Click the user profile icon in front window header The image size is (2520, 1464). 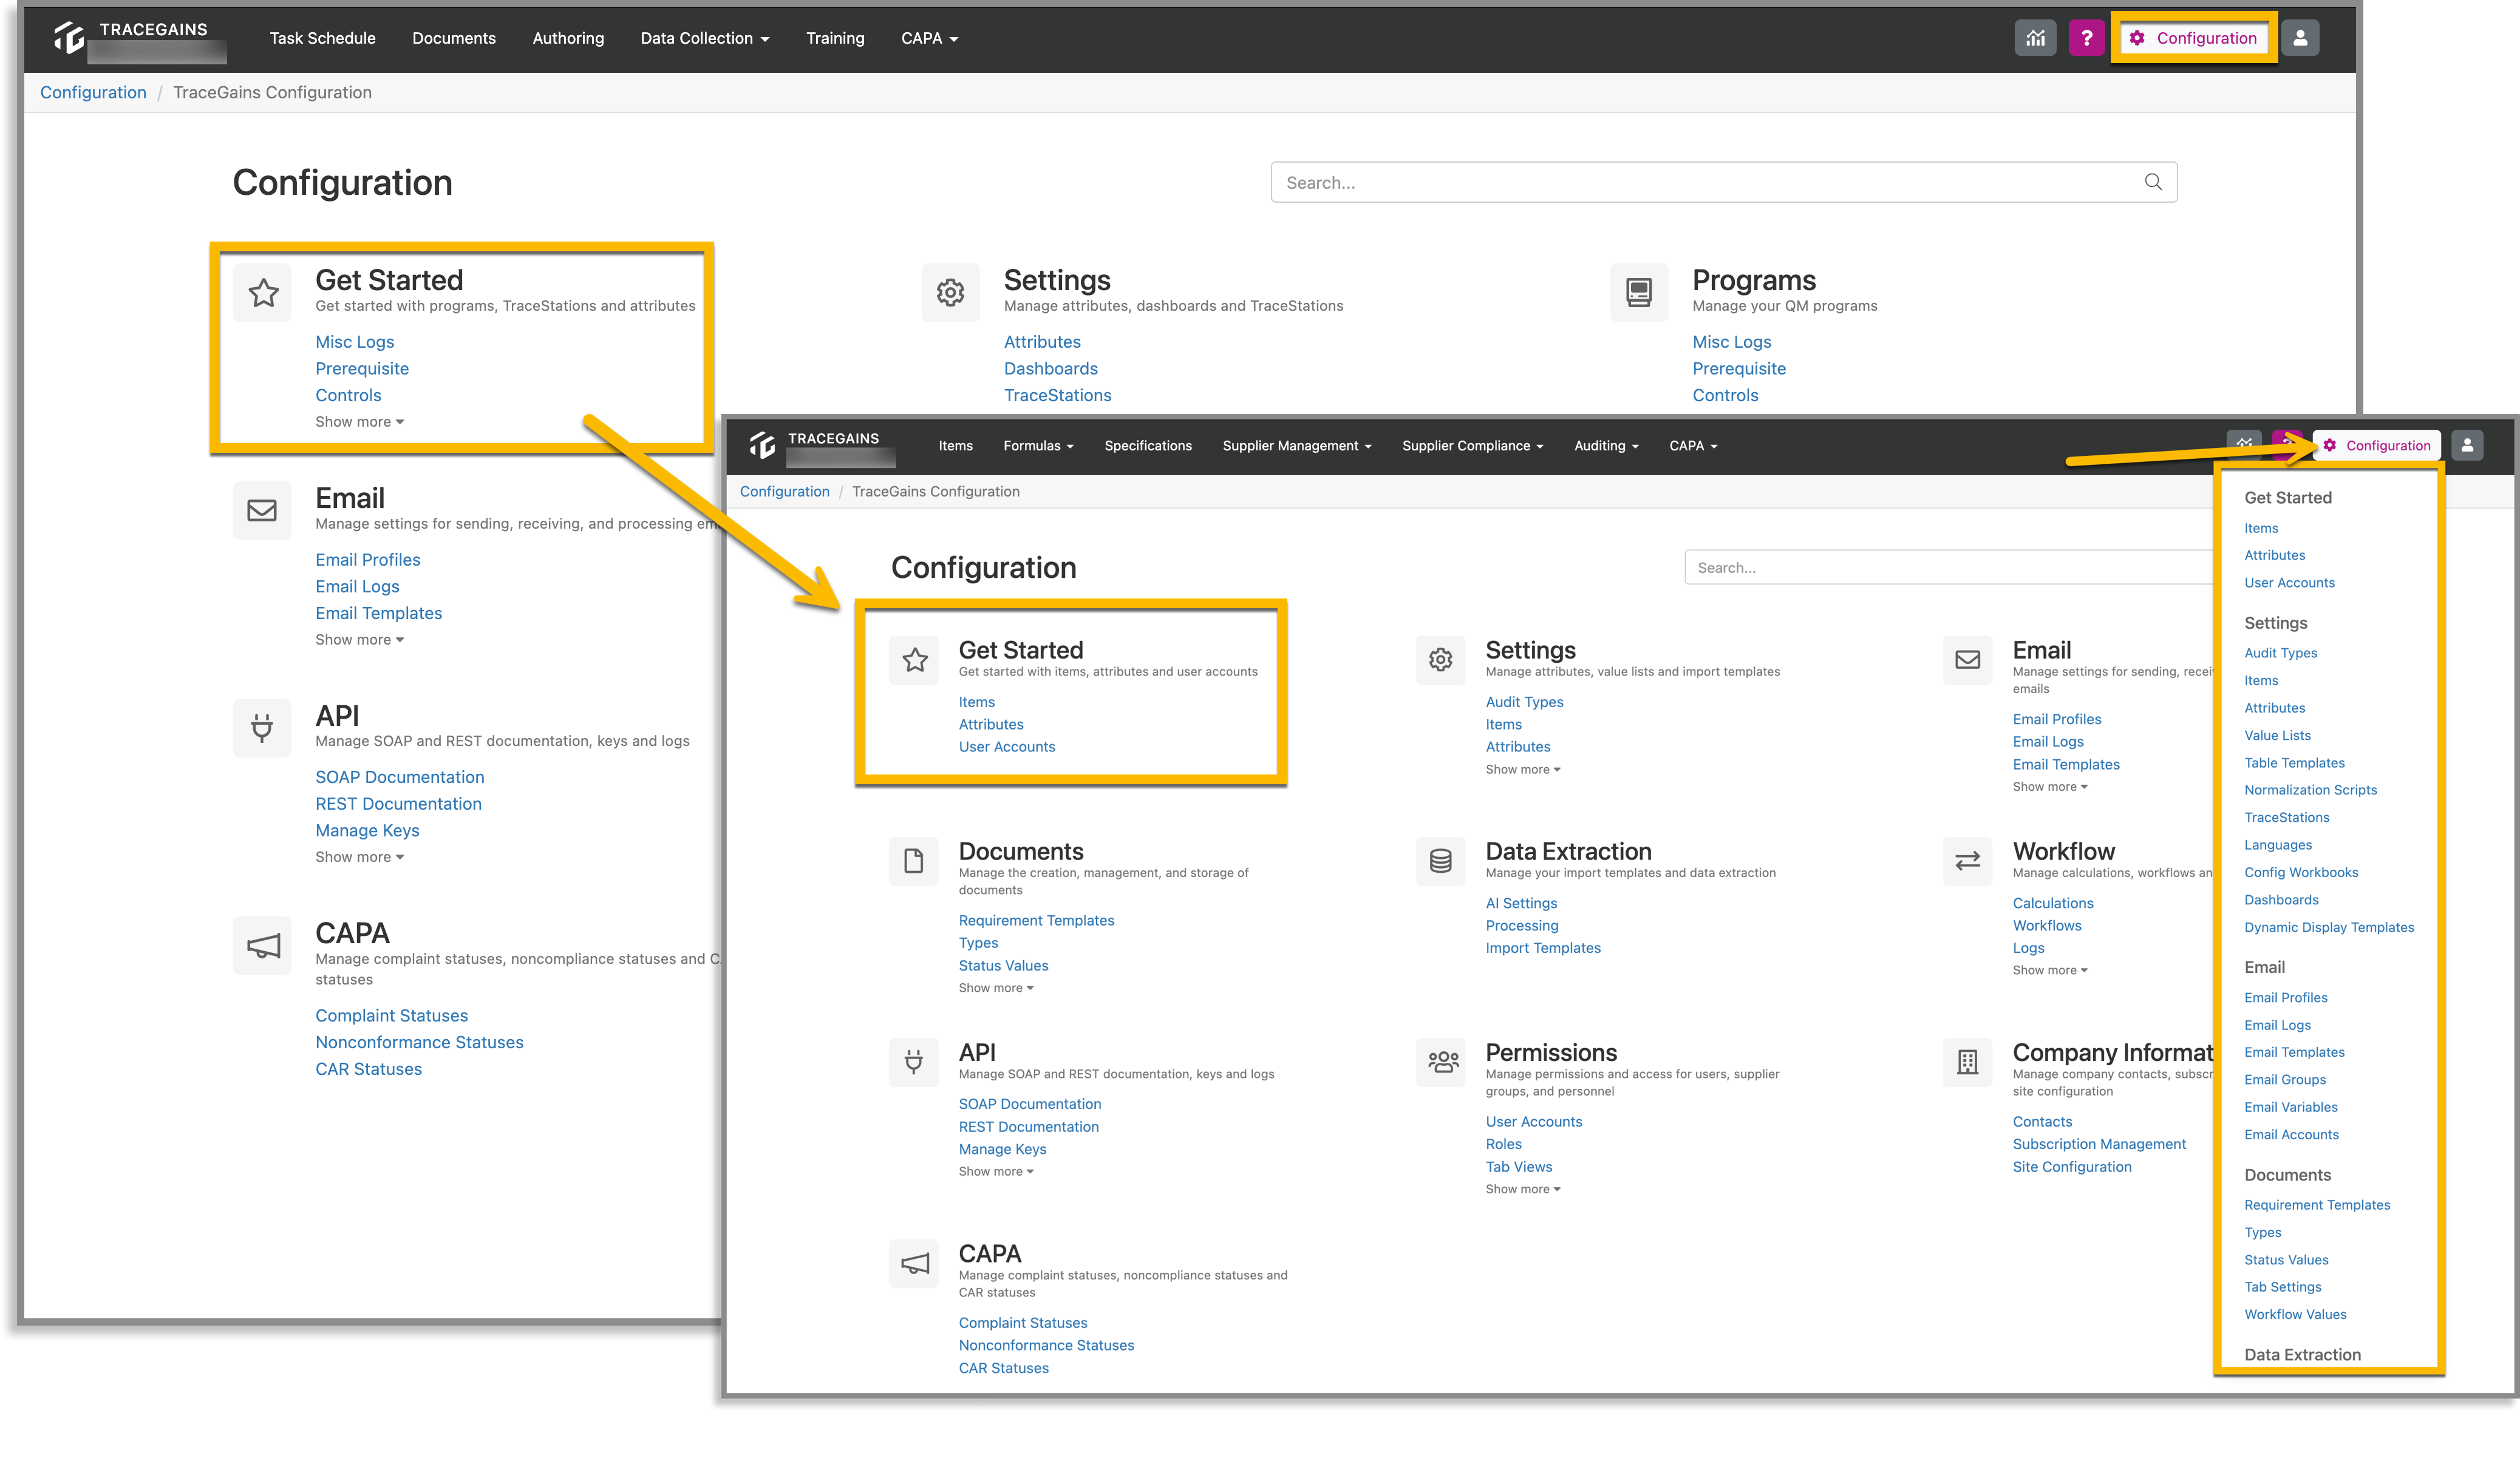pyautogui.click(x=2467, y=446)
